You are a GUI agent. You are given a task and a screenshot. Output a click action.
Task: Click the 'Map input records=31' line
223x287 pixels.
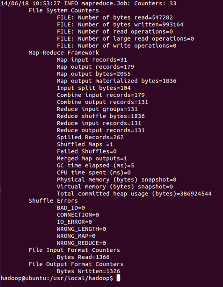pyautogui.click(x=92, y=60)
